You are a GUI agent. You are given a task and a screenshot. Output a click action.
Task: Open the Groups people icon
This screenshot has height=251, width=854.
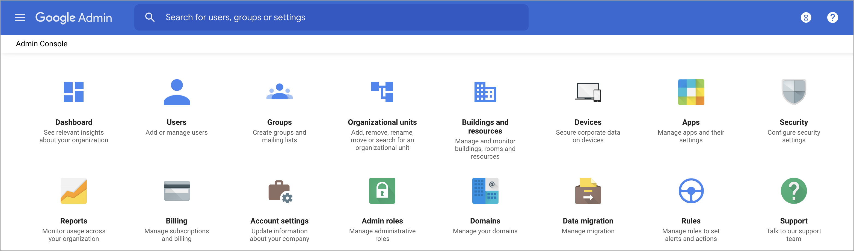[280, 91]
